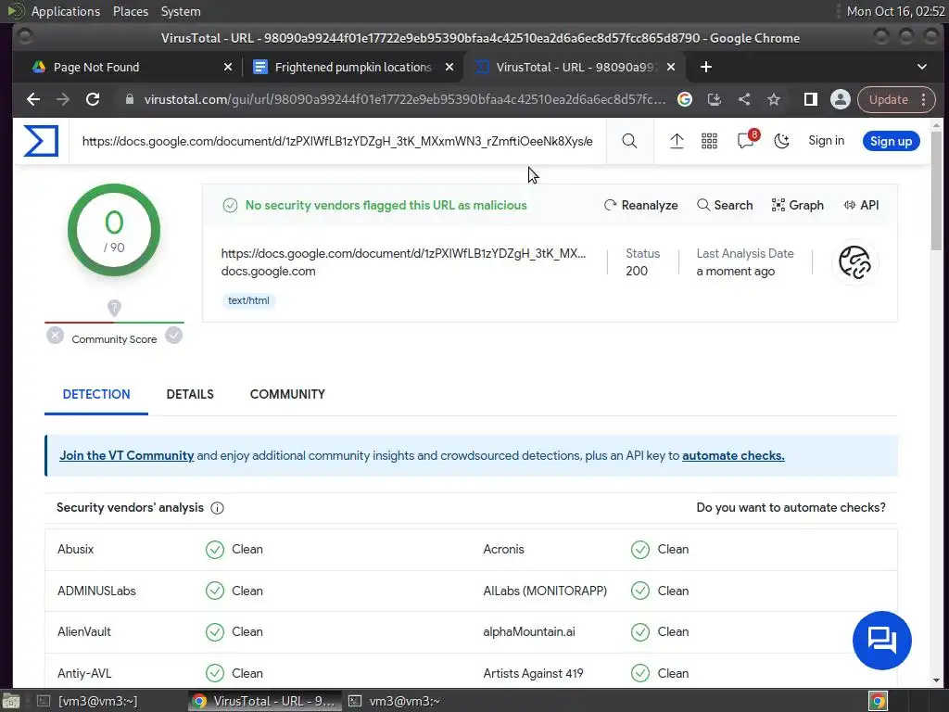Go back with the browser back arrow

tap(33, 99)
